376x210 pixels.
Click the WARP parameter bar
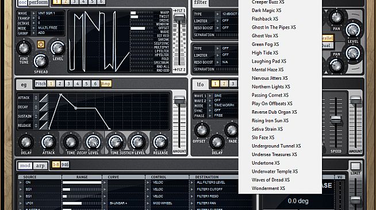[x=142, y=13]
